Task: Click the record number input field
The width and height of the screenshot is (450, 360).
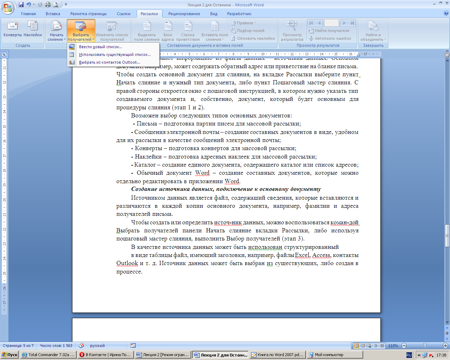Action: point(332,23)
